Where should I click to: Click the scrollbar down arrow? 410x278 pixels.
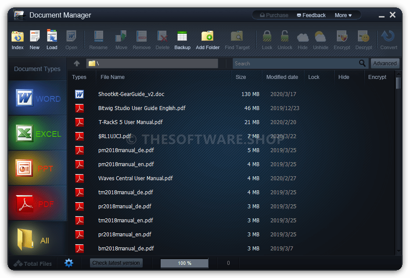399,251
